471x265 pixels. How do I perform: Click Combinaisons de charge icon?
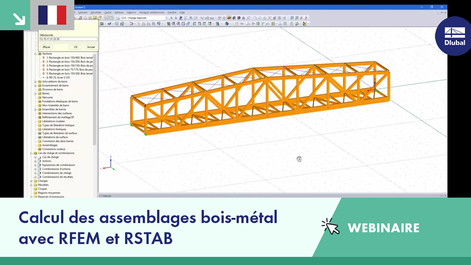[40, 173]
